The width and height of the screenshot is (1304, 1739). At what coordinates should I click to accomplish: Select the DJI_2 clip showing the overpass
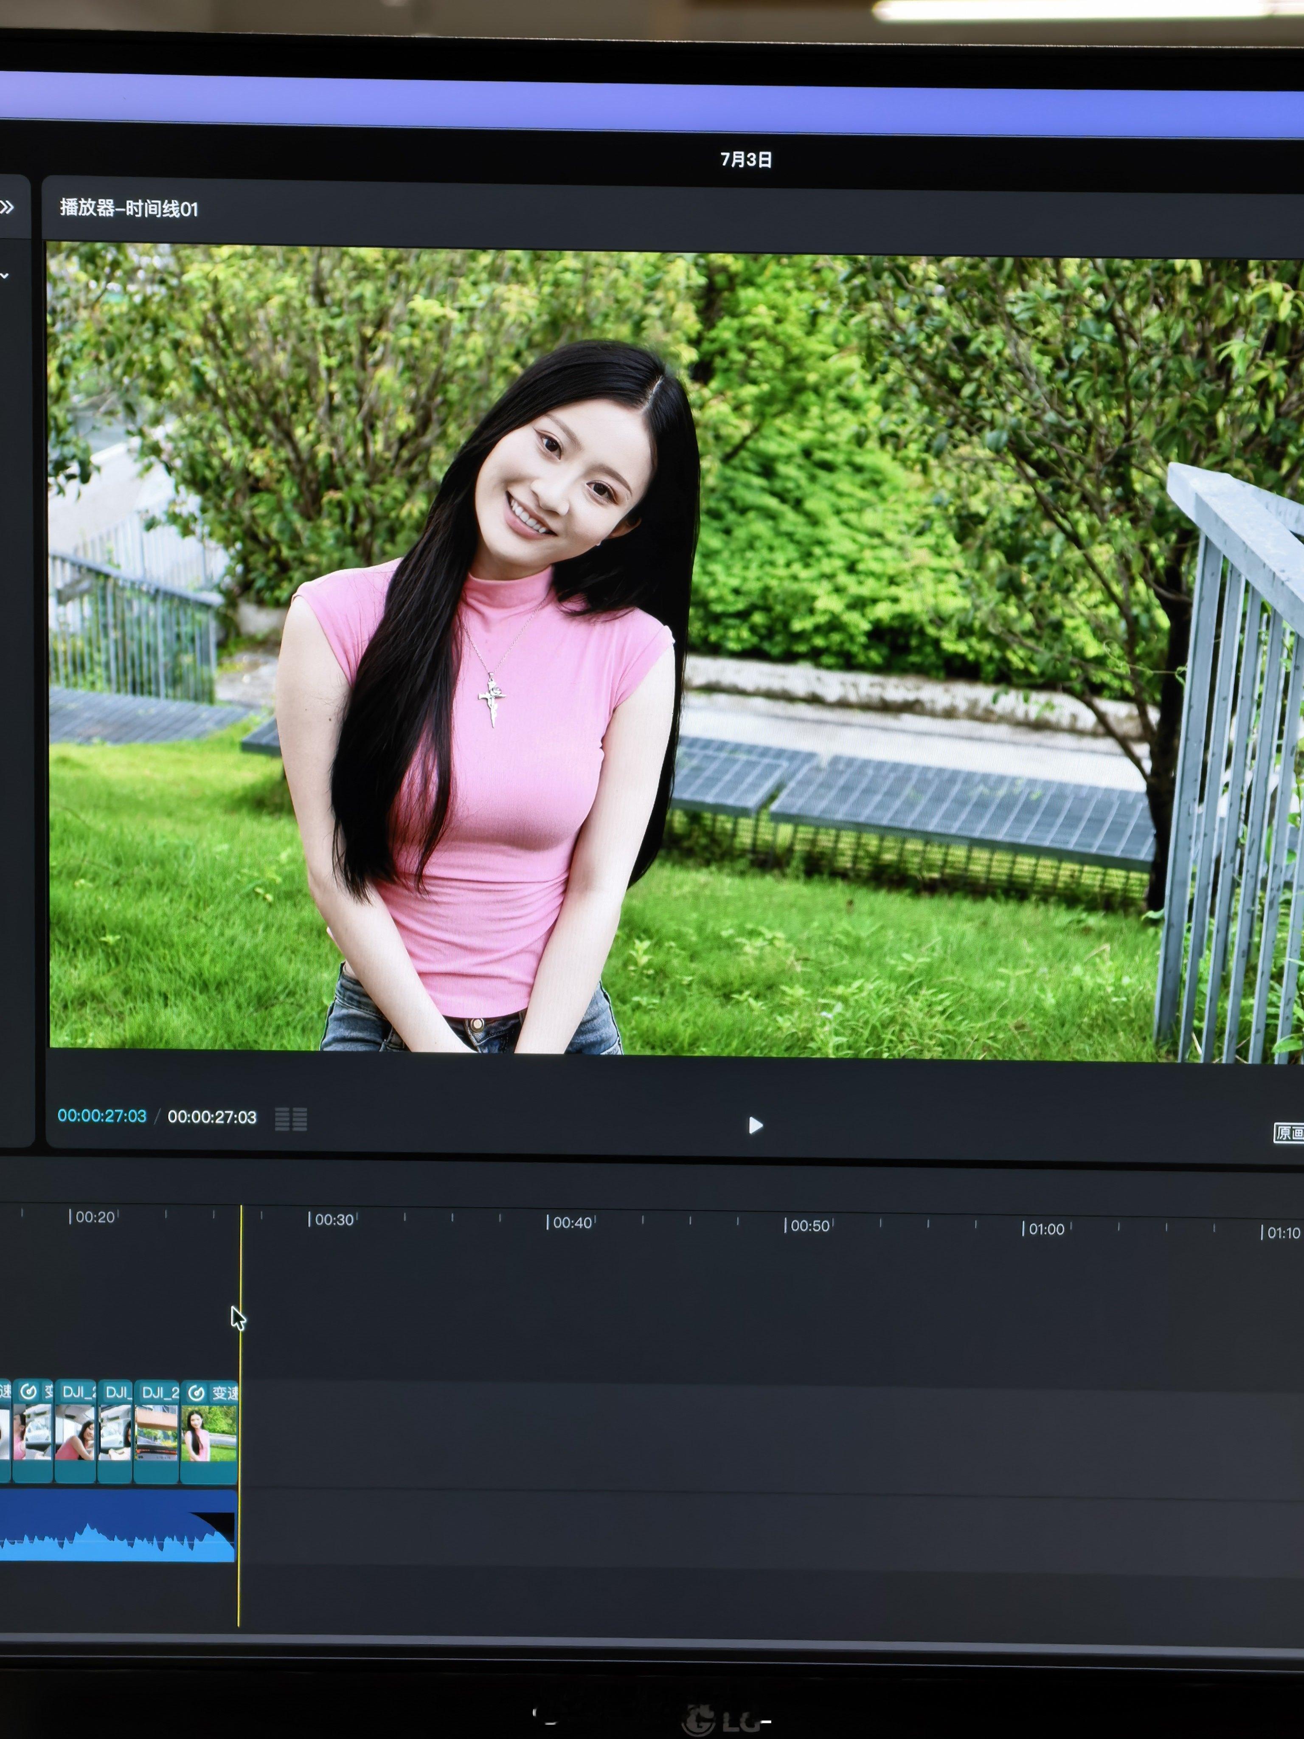[x=156, y=1431]
